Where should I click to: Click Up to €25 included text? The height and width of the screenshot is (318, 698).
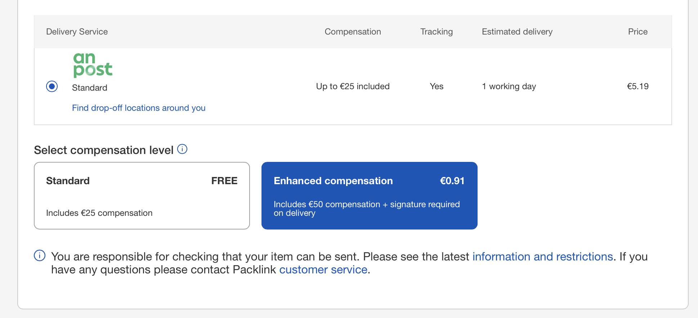(x=353, y=86)
